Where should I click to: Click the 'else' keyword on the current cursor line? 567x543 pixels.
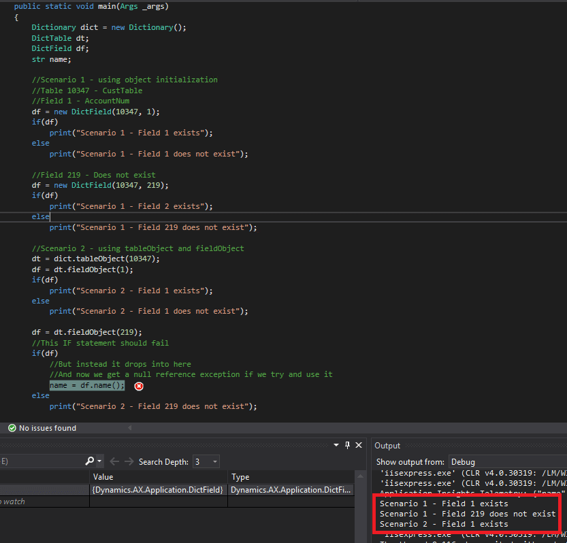[41, 216]
